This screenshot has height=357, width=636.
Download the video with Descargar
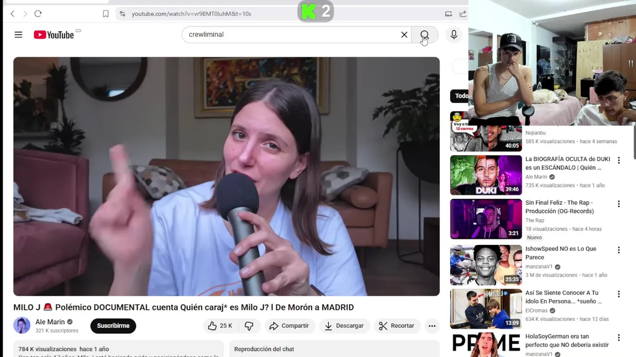344,326
